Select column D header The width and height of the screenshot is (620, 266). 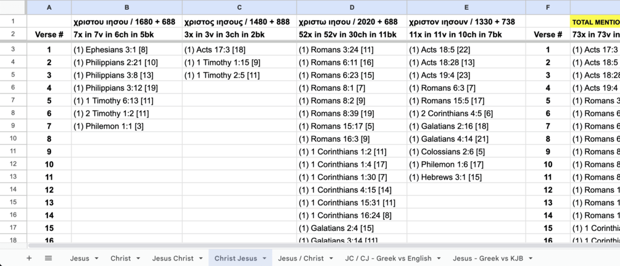pos(352,7)
